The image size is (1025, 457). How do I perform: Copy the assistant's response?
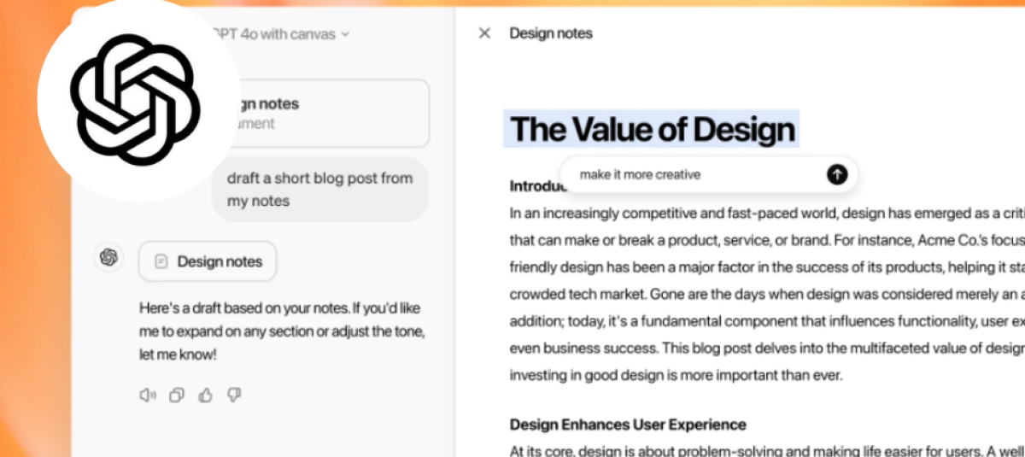(x=177, y=395)
